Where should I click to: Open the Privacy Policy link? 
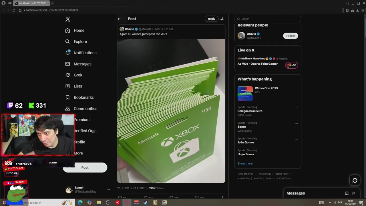click(x=264, y=174)
